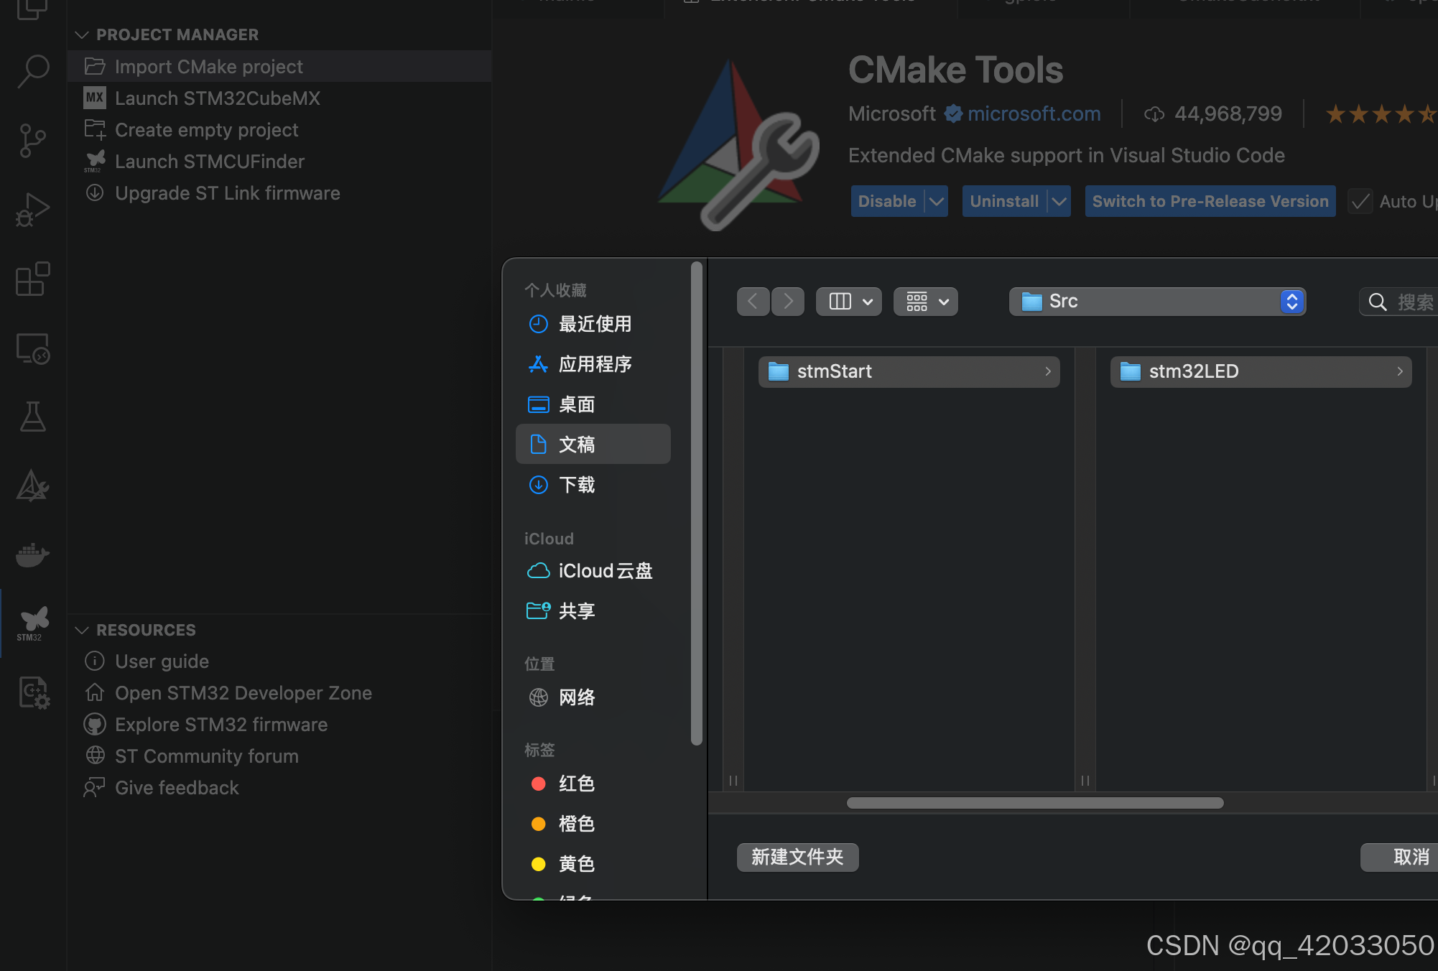Viewport: 1438px width, 971px height.
Task: Collapse the PROJECT MANAGER section
Action: click(82, 34)
